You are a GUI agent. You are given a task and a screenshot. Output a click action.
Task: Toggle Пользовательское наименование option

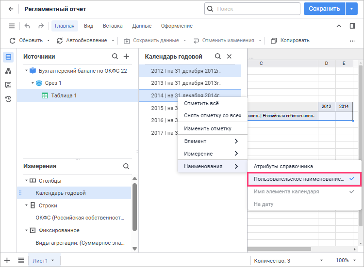pyautogui.click(x=304, y=179)
